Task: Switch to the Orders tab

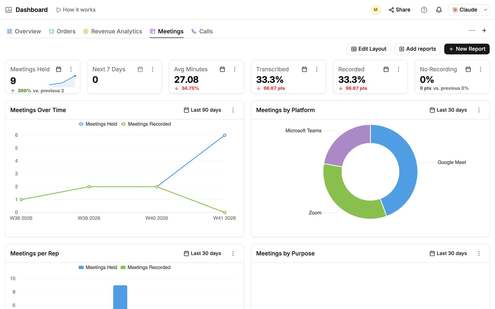Action: (62, 31)
